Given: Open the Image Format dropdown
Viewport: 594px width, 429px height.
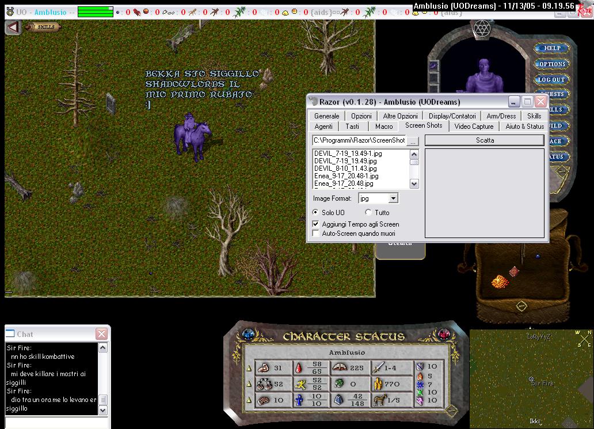Looking at the screenshot, I should (x=393, y=198).
